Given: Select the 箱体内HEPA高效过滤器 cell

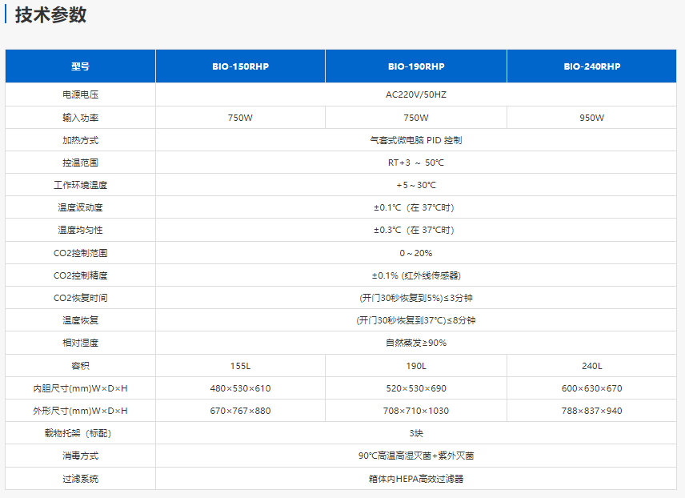Looking at the screenshot, I should coord(416,479).
